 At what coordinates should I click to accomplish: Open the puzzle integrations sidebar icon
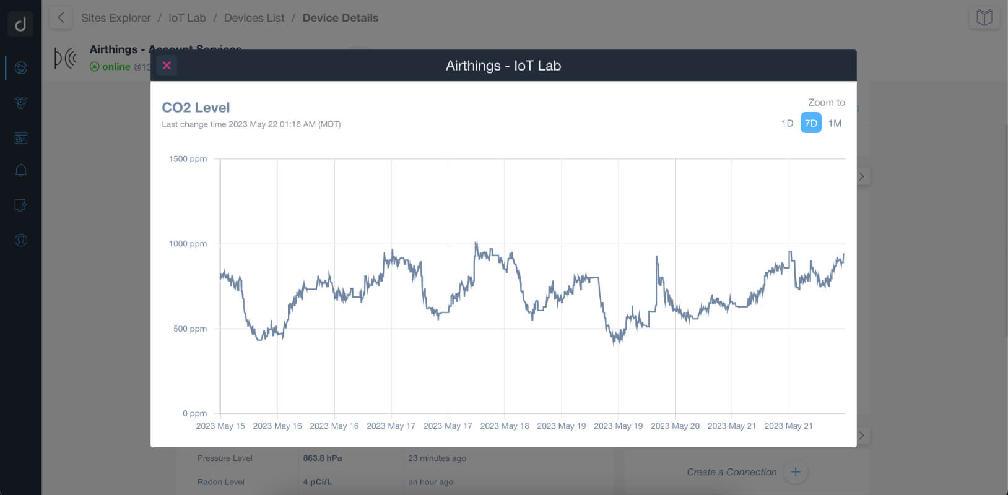(20, 205)
